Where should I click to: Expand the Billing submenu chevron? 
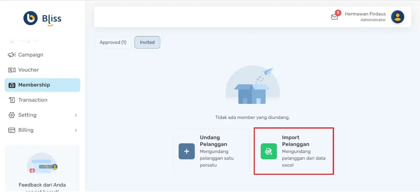[x=75, y=130]
